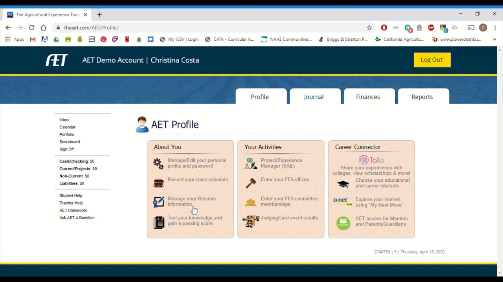The image size is (503, 282).
Task: Close the Agricultural Experience Tracker tab
Action: point(85,14)
